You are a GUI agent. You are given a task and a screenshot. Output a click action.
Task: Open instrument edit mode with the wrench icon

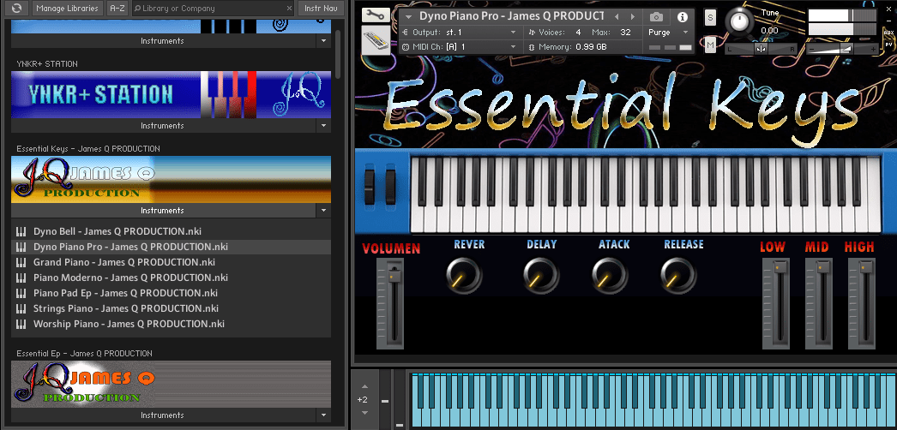376,15
